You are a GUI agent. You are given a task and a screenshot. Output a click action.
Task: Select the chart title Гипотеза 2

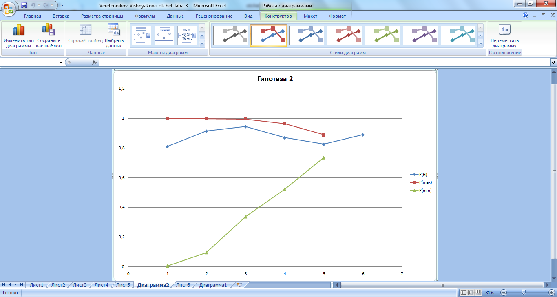[275, 79]
